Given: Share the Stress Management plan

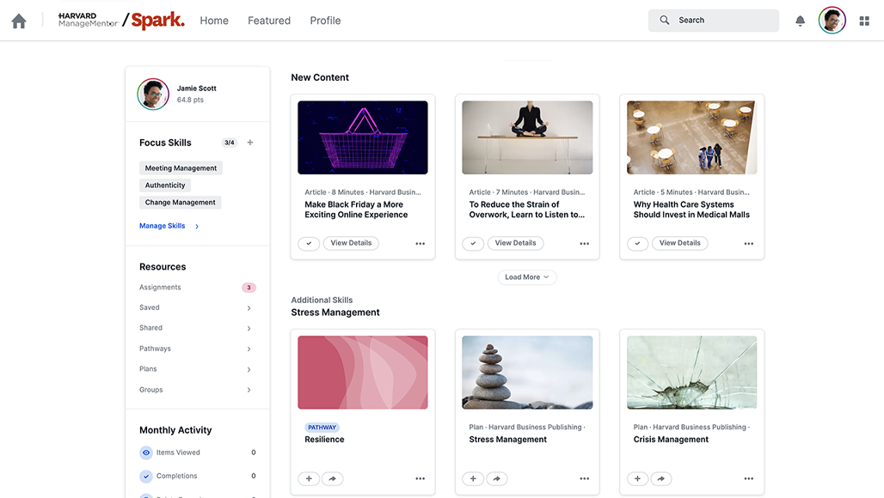Looking at the screenshot, I should point(497,479).
